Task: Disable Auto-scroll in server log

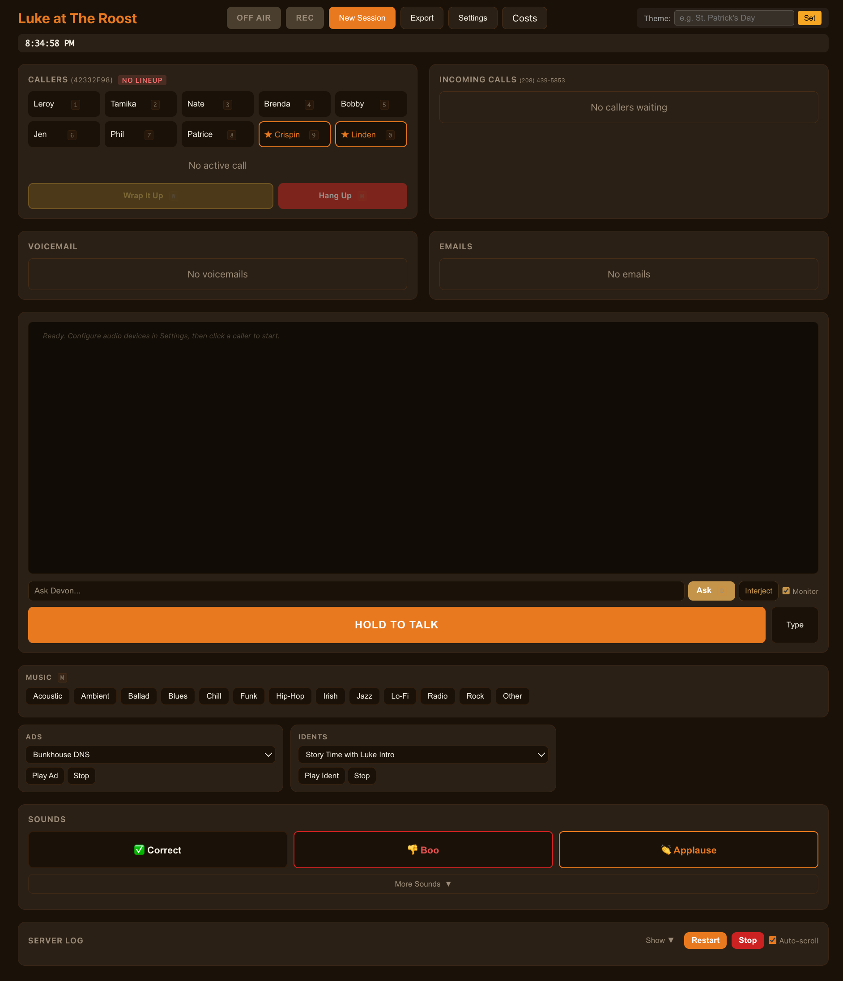Action: (772, 940)
